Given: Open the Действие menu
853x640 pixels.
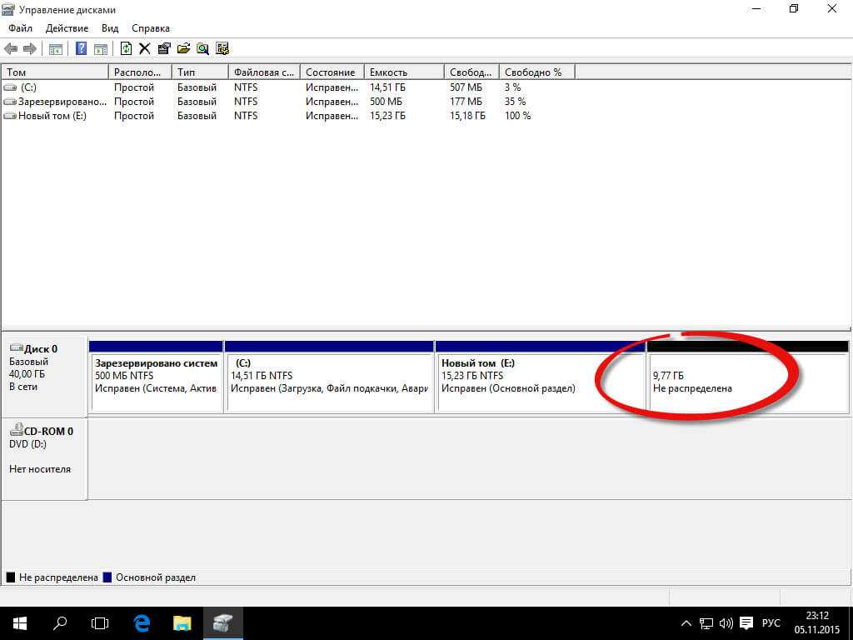Looking at the screenshot, I should pyautogui.click(x=67, y=28).
